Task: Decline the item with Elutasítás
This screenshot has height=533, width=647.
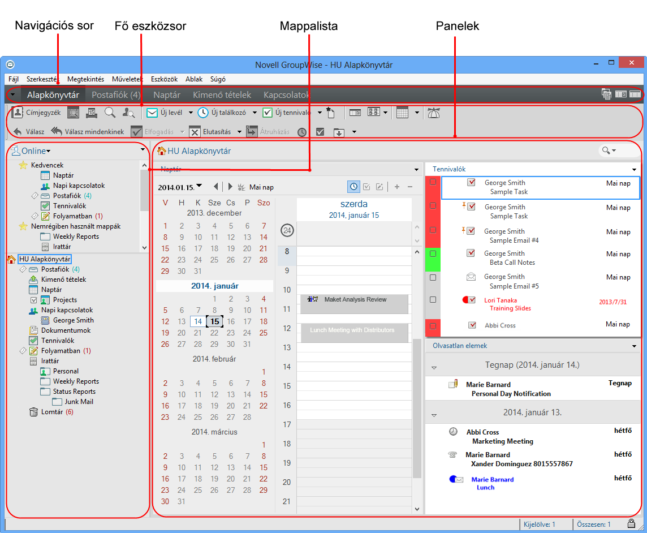Action: coord(210,132)
